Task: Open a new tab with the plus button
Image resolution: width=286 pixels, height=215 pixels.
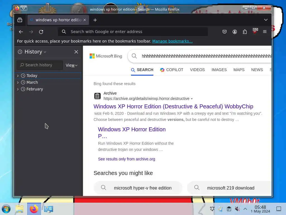Action: click(95, 20)
